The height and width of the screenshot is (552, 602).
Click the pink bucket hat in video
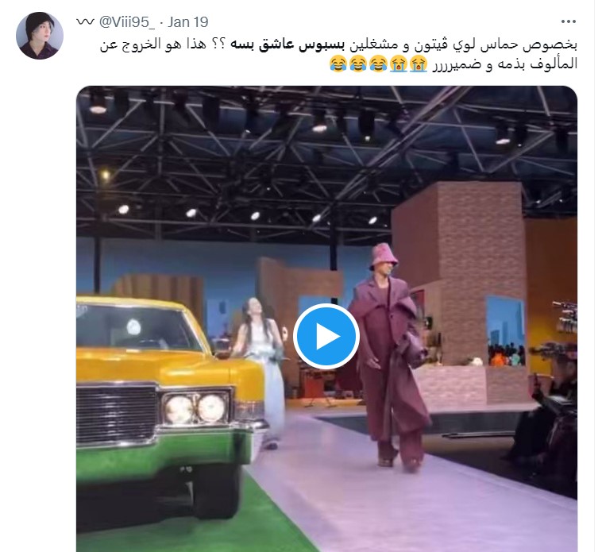(384, 257)
